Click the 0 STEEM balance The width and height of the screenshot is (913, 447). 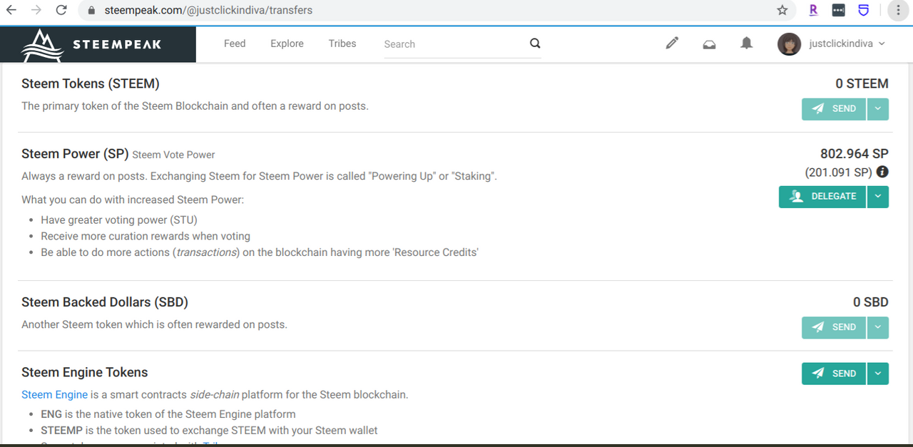pos(862,83)
